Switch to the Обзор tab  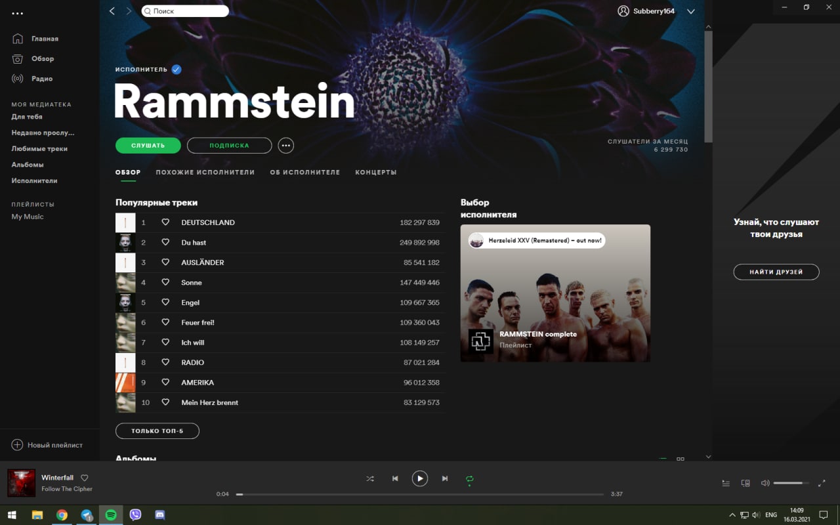coord(128,173)
